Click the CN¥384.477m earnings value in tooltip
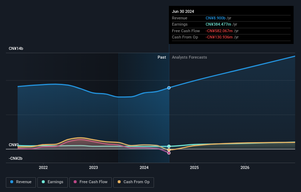 point(218,24)
